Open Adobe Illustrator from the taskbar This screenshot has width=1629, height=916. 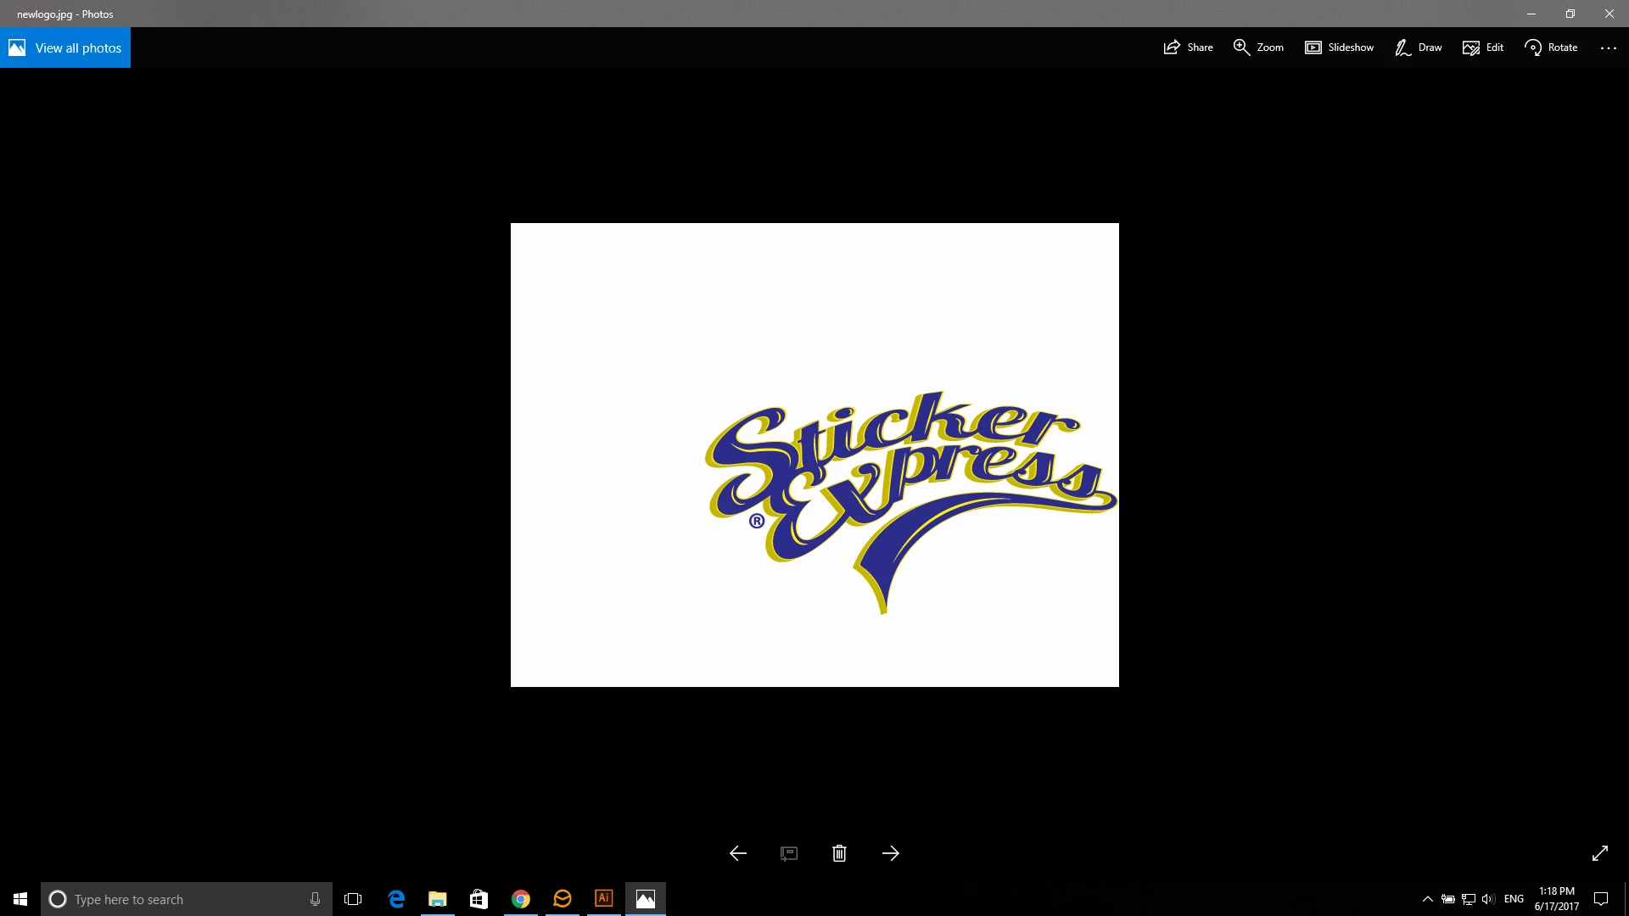pyautogui.click(x=603, y=898)
